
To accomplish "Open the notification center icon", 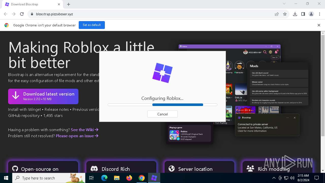I will (x=317, y=178).
